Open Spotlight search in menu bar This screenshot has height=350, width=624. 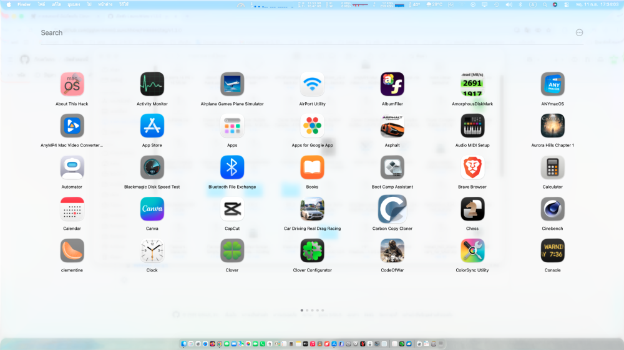coord(545,5)
